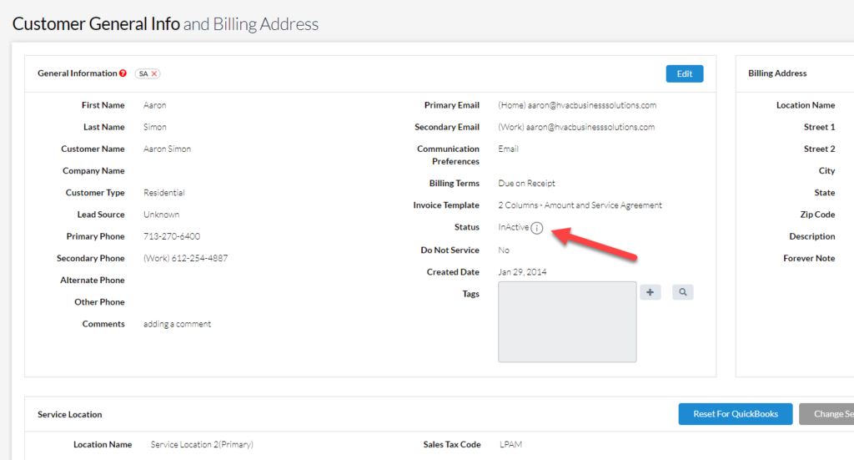Click the Edit button in General Information

684,73
